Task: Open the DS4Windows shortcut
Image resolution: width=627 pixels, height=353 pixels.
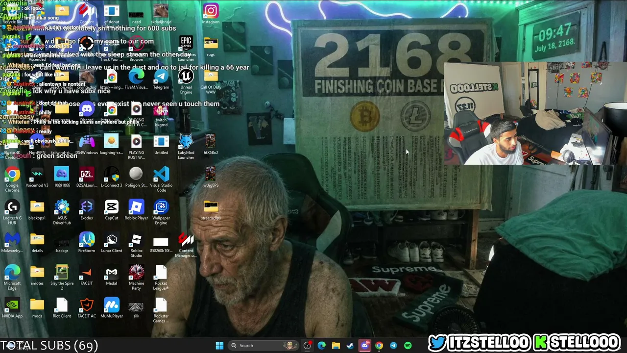Action: click(87, 145)
